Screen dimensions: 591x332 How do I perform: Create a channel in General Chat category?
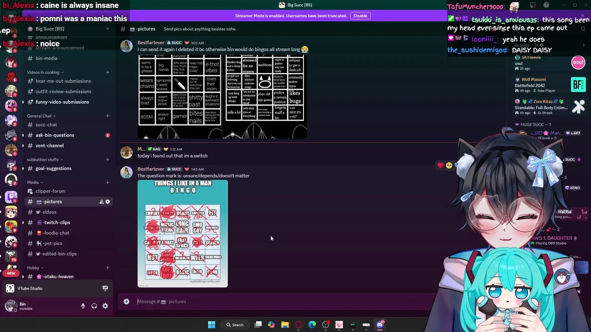[108, 116]
